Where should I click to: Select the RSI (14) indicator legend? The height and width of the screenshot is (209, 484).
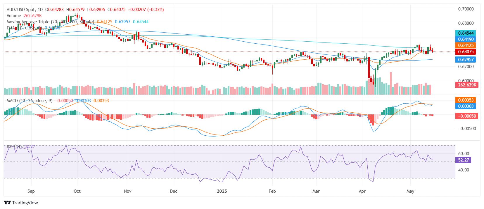click(x=14, y=146)
